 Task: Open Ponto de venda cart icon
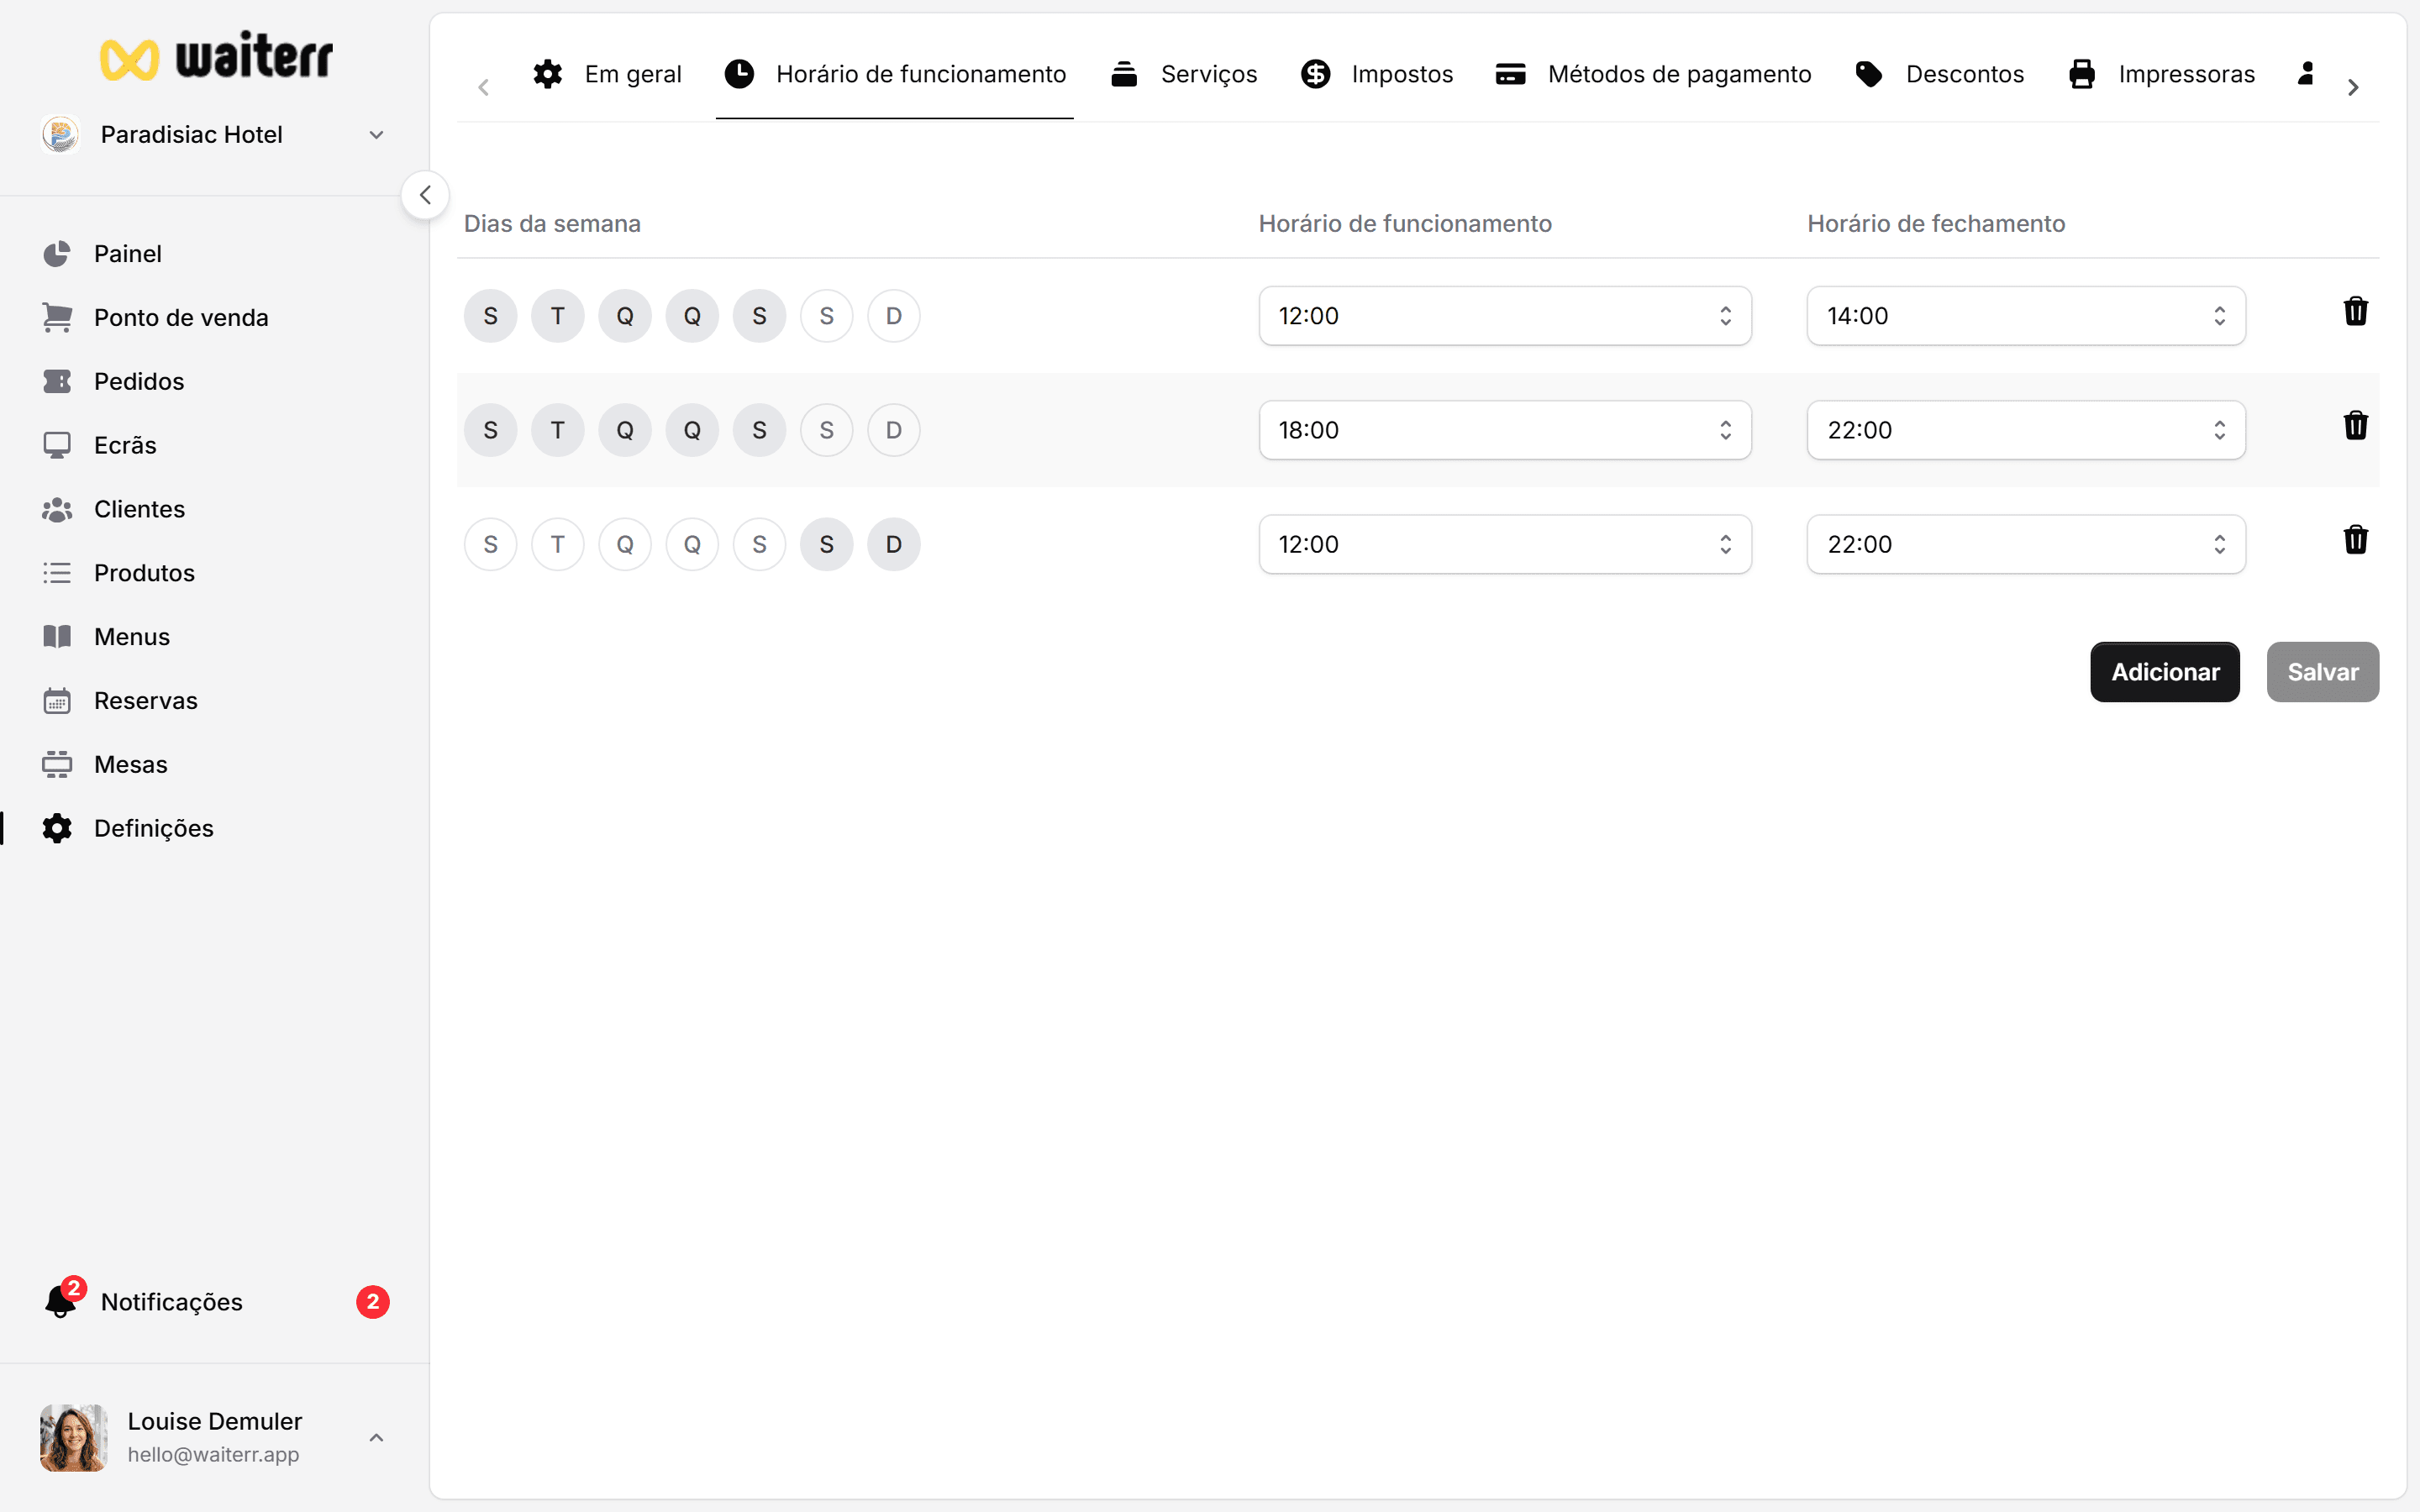(x=57, y=318)
